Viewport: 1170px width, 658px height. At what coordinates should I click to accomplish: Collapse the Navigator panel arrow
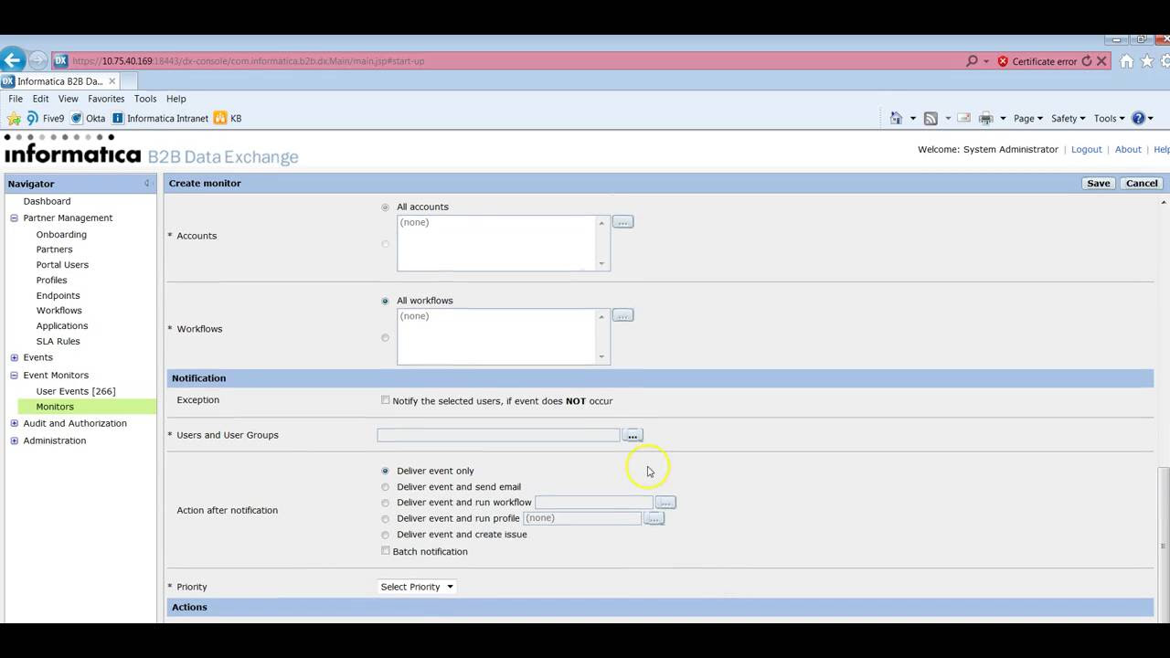click(x=146, y=184)
